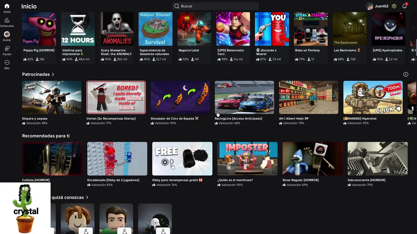The image size is (417, 234).
Task: Open the Apeirophobia game thumbnail
Action: click(388, 29)
